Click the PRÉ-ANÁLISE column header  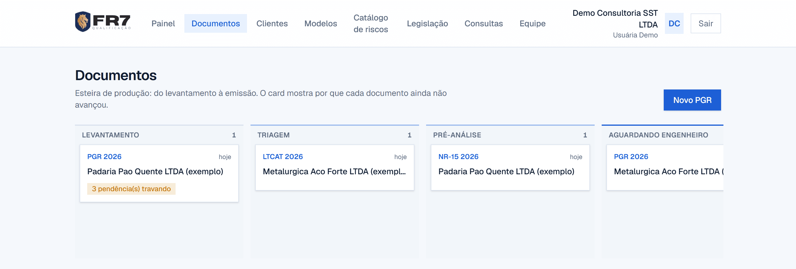pos(457,135)
